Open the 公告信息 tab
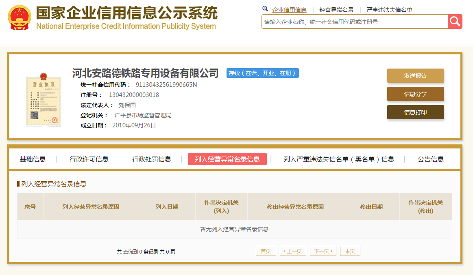Image resolution: width=473 pixels, height=275 pixels. pos(431,159)
